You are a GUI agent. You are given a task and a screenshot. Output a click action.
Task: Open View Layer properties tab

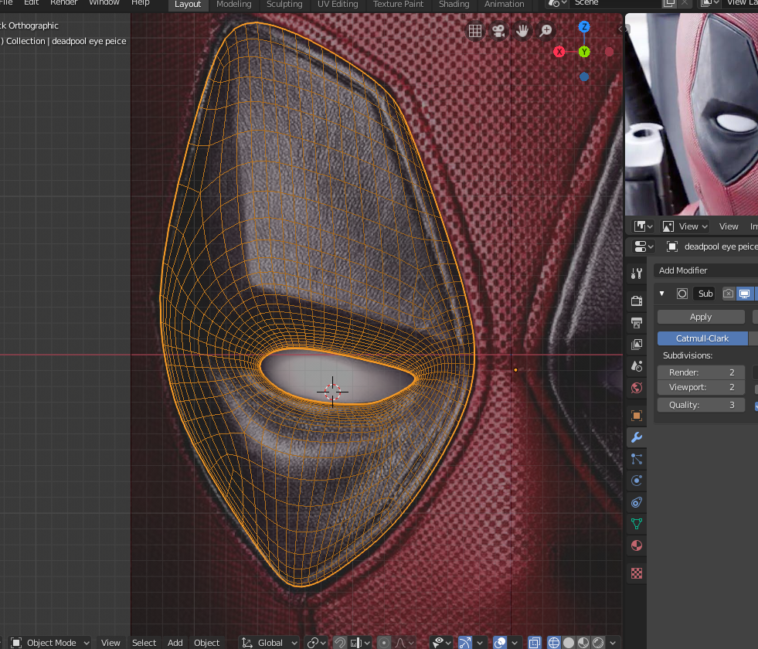point(637,344)
